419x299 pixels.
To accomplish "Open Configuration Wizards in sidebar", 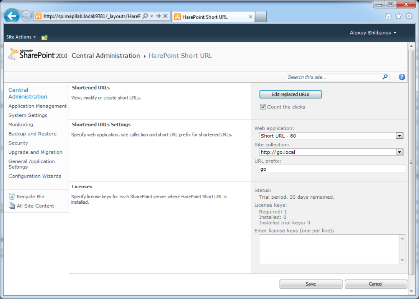I will [35, 176].
